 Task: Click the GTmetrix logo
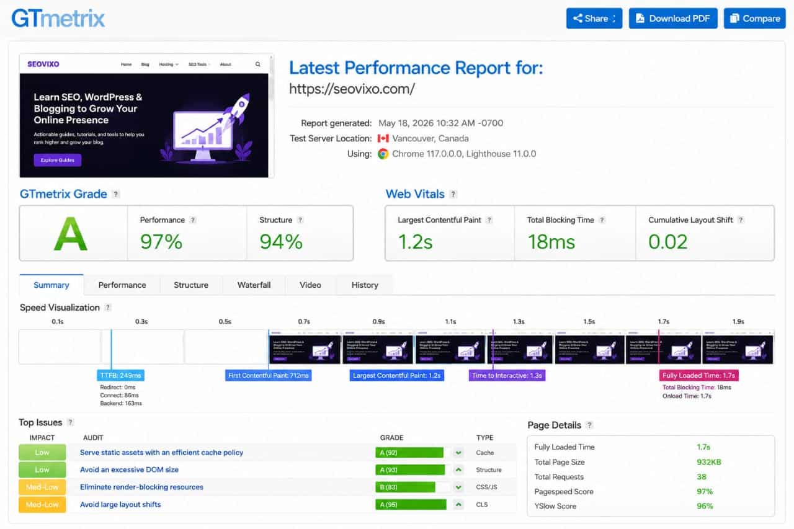click(58, 18)
